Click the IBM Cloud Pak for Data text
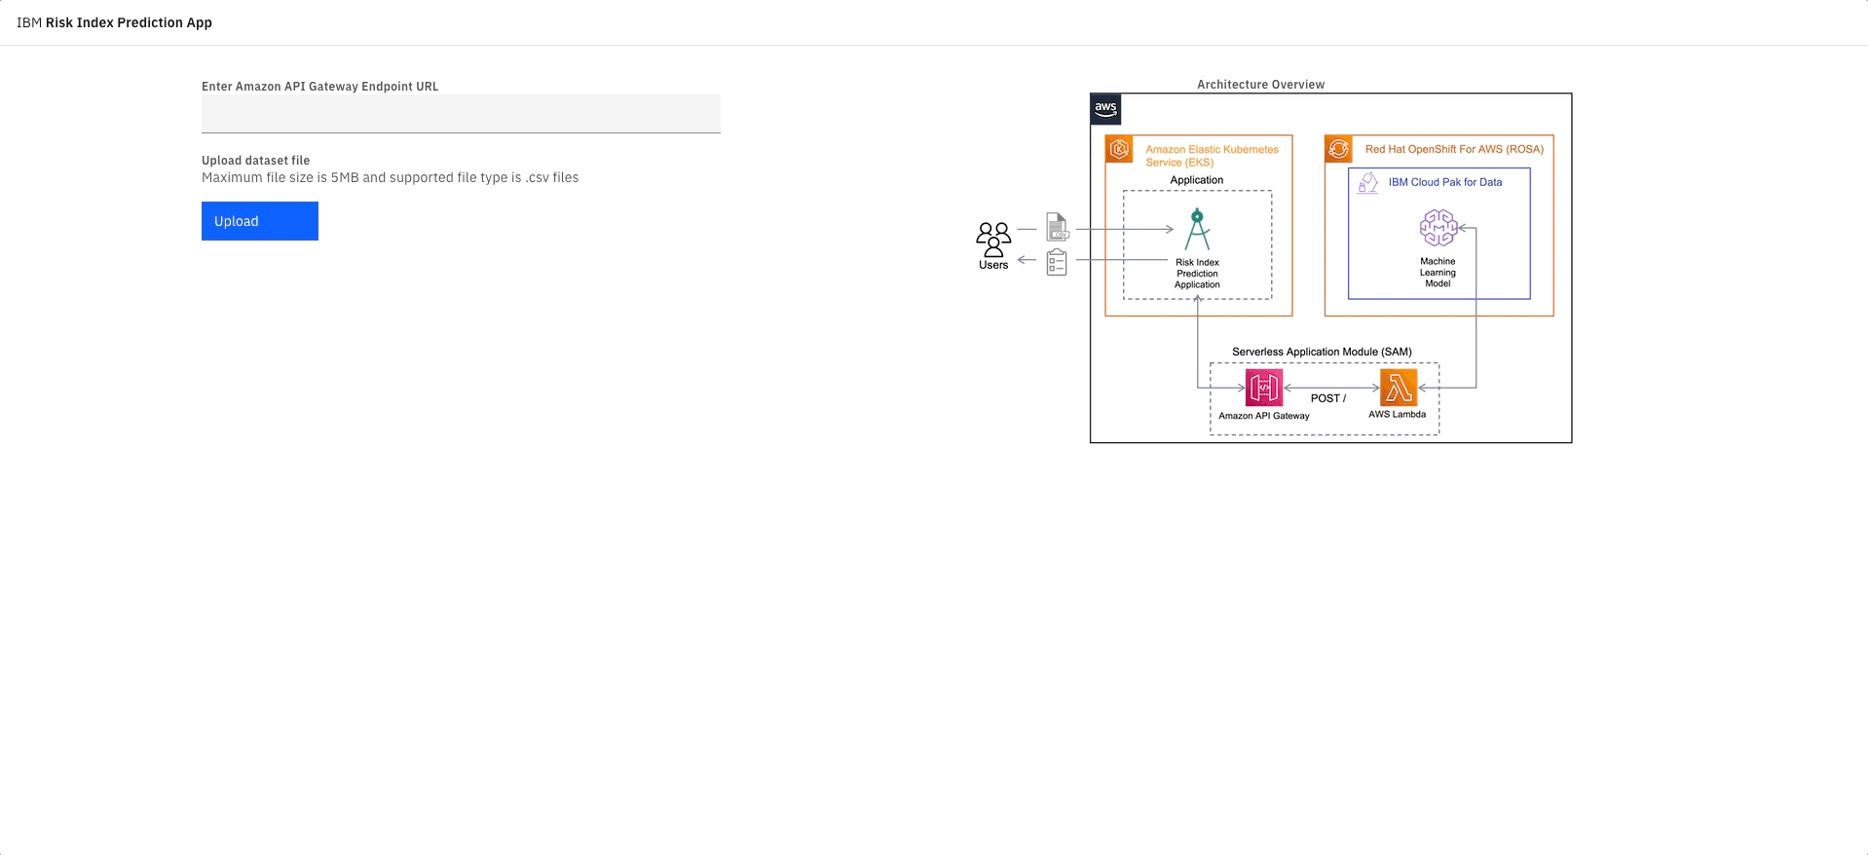 [x=1445, y=182]
